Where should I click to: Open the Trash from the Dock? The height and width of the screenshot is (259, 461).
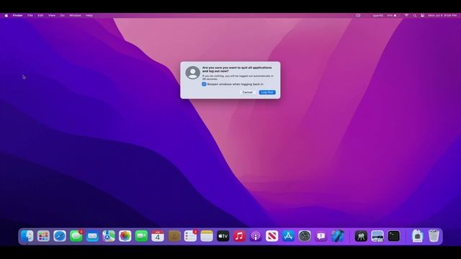[434, 236]
